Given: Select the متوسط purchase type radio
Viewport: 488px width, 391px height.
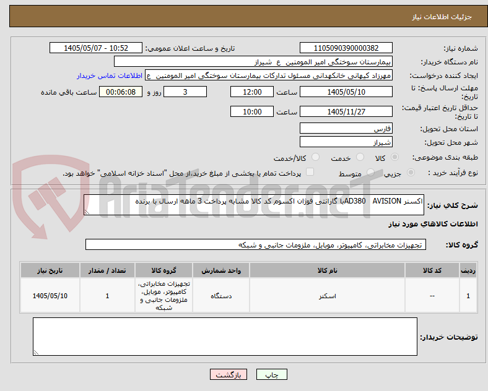Looking at the screenshot, I should 370,172.
